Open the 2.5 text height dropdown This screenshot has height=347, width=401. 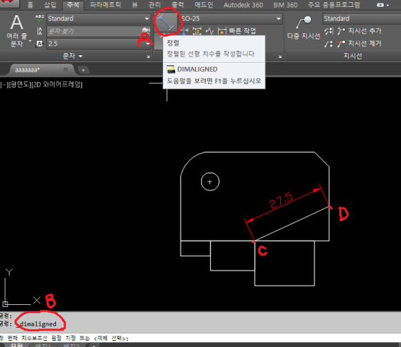coord(98,43)
